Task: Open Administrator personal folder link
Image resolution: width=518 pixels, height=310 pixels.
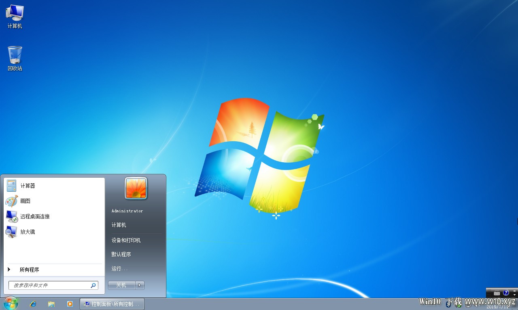Action: [x=127, y=211]
